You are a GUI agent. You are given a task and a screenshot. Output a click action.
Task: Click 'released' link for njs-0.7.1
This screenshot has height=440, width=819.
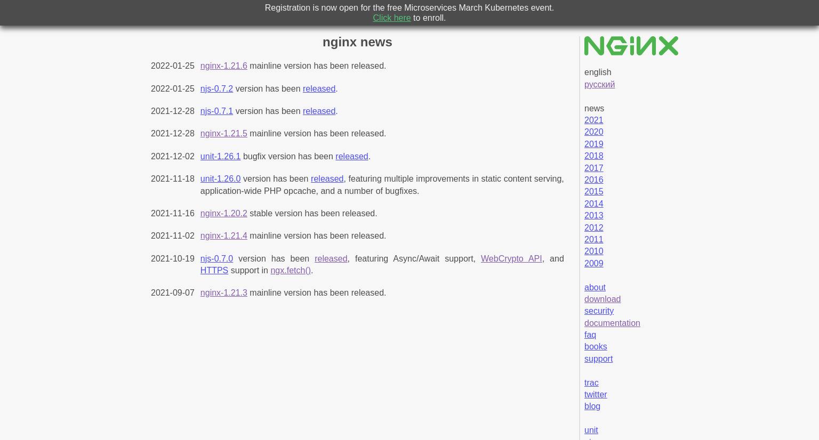pyautogui.click(x=319, y=111)
